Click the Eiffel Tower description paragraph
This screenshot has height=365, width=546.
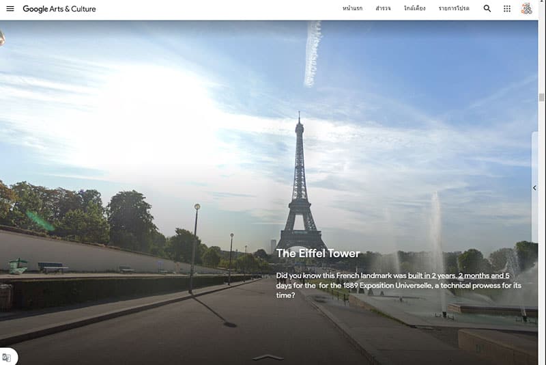(398, 285)
